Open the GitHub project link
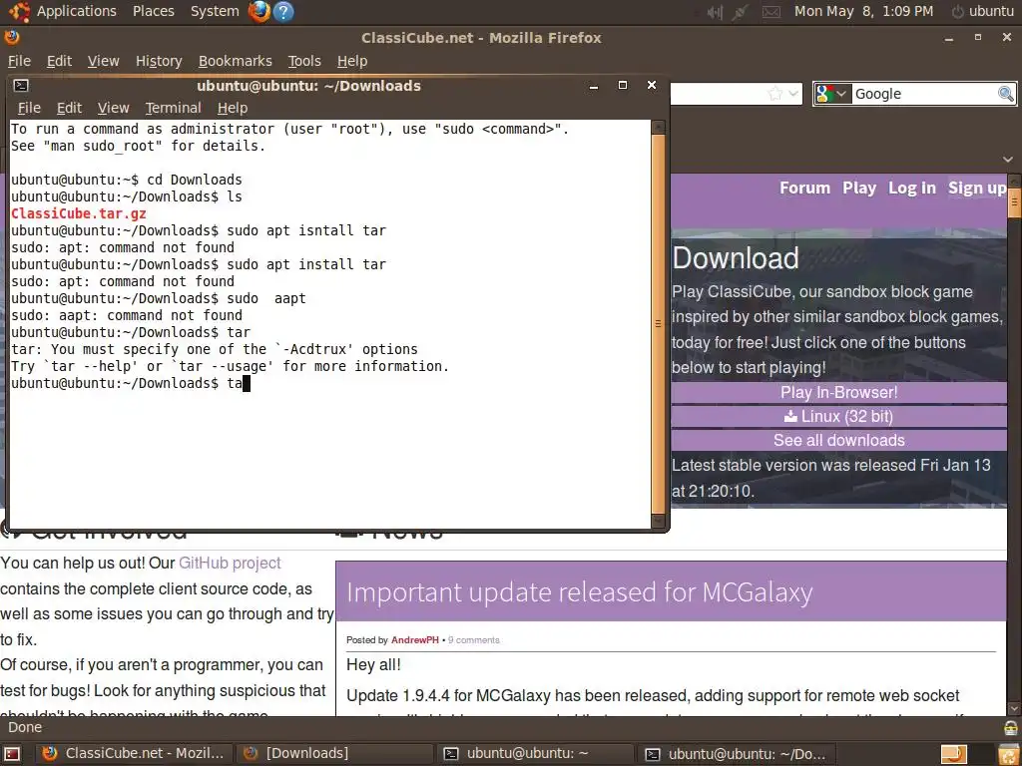 [230, 563]
